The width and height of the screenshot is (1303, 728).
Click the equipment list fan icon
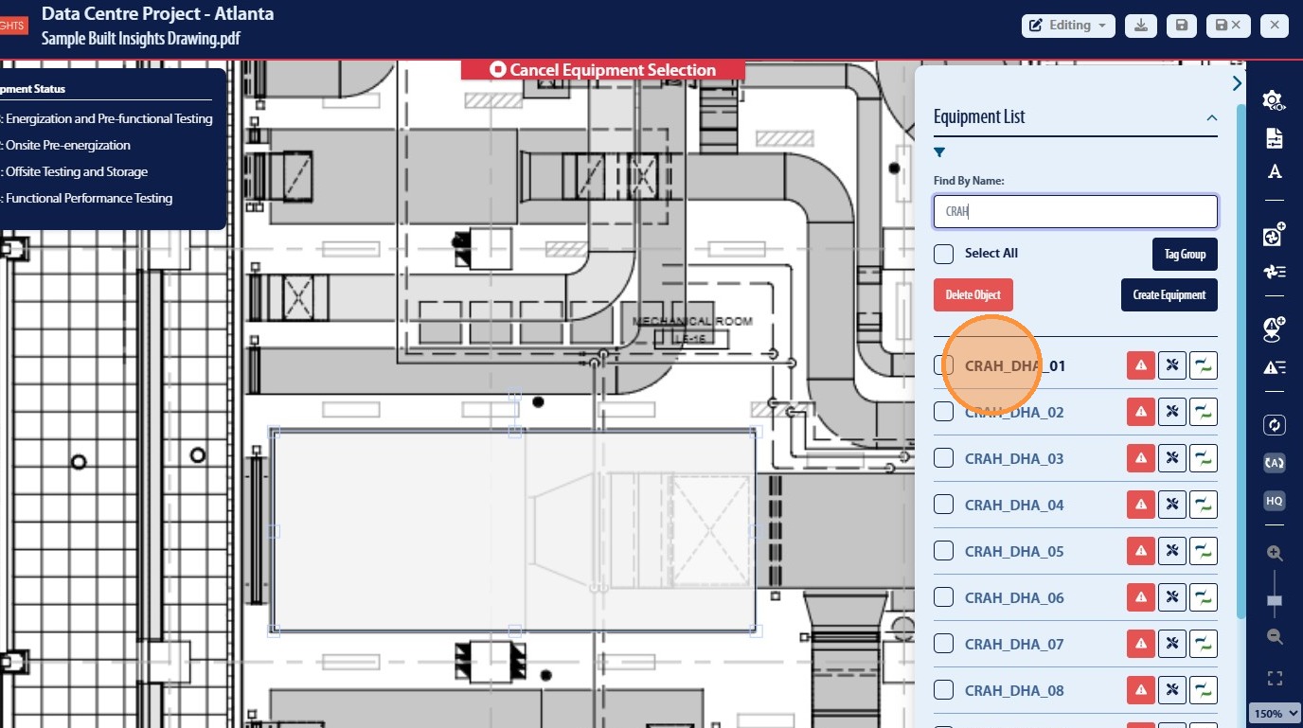point(1275,272)
